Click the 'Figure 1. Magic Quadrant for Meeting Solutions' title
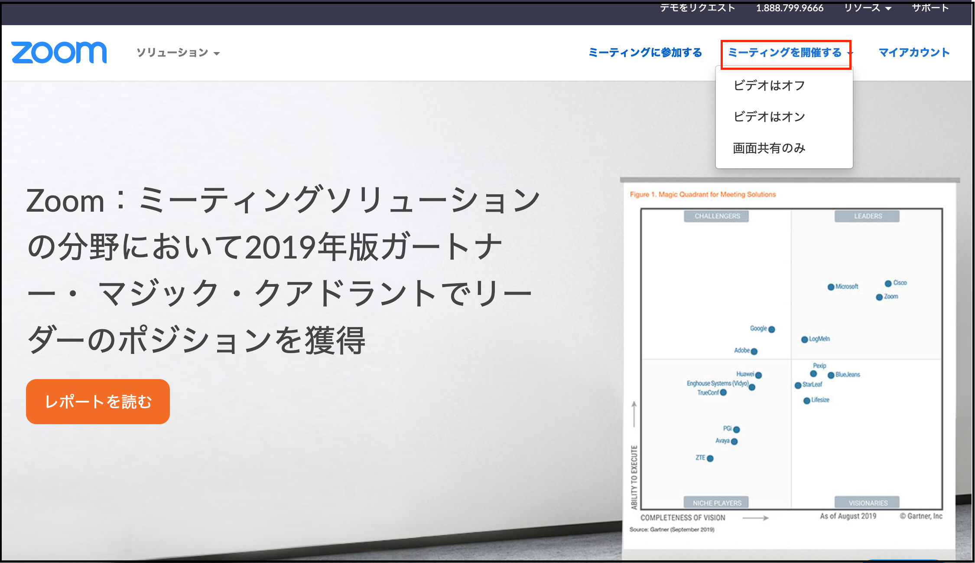The width and height of the screenshot is (975, 563). tap(702, 194)
